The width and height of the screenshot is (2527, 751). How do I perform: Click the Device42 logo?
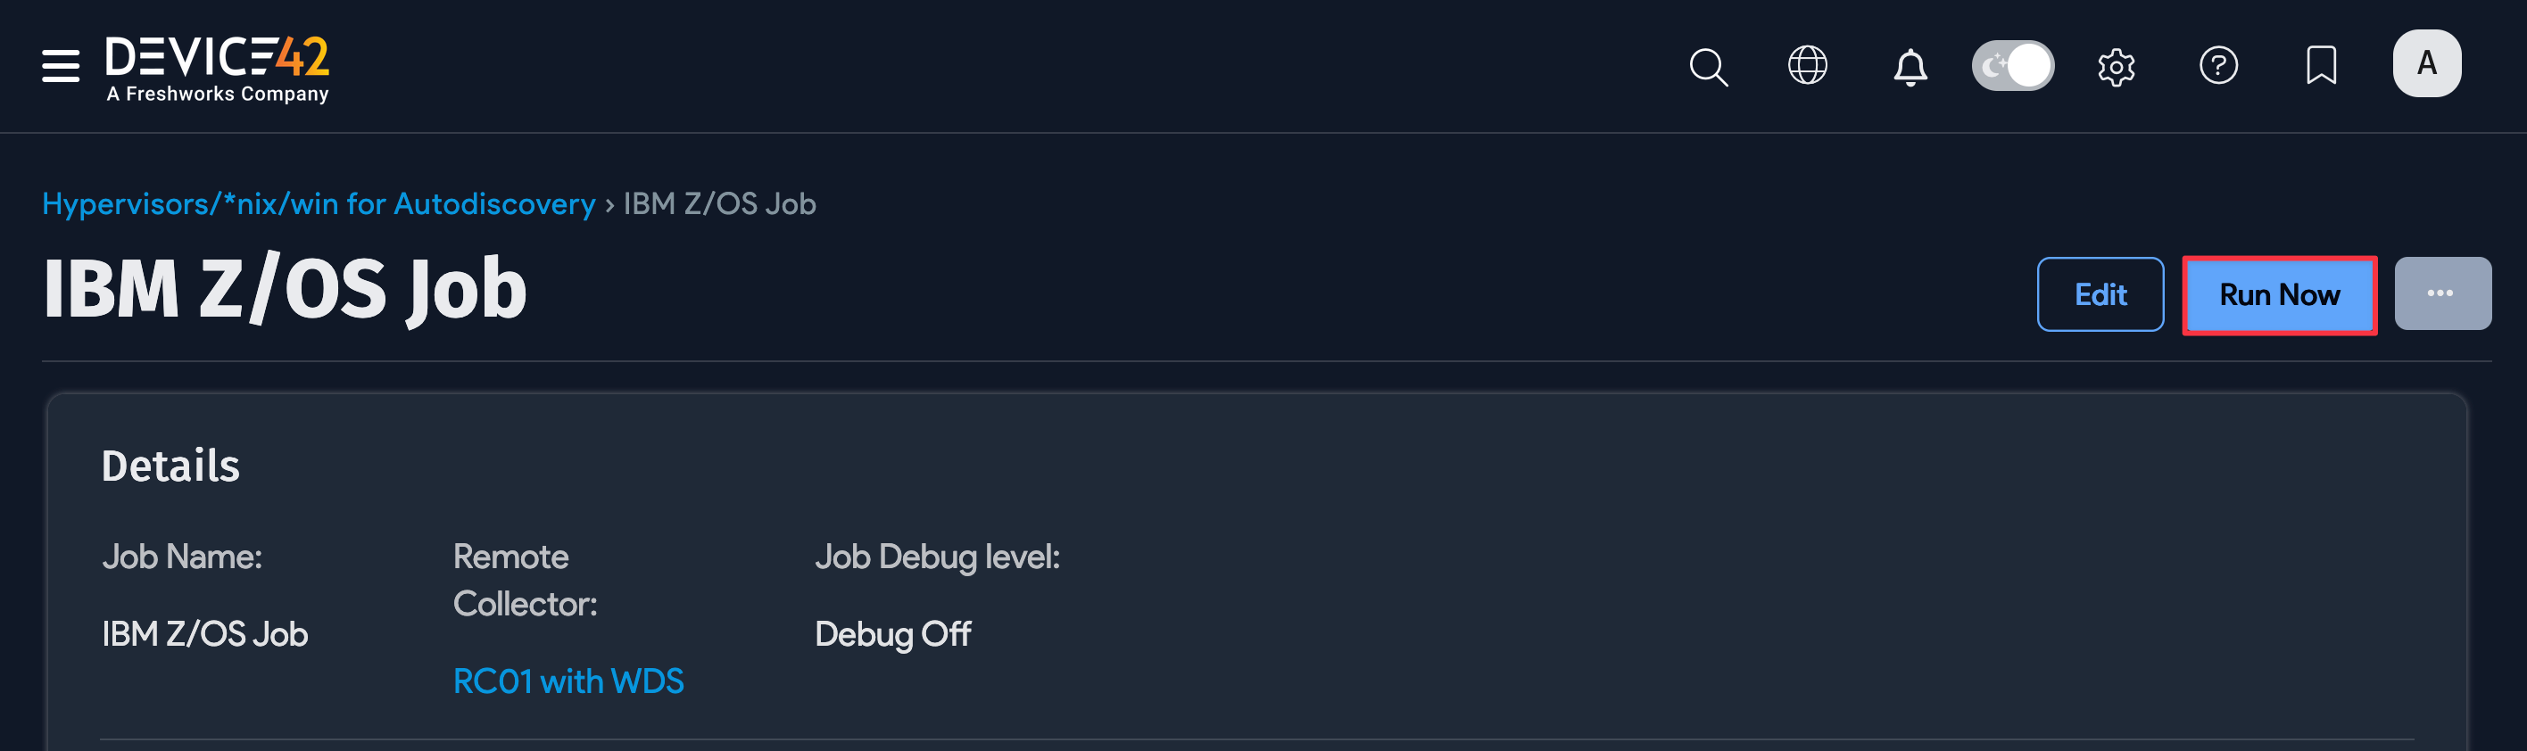tap(218, 67)
